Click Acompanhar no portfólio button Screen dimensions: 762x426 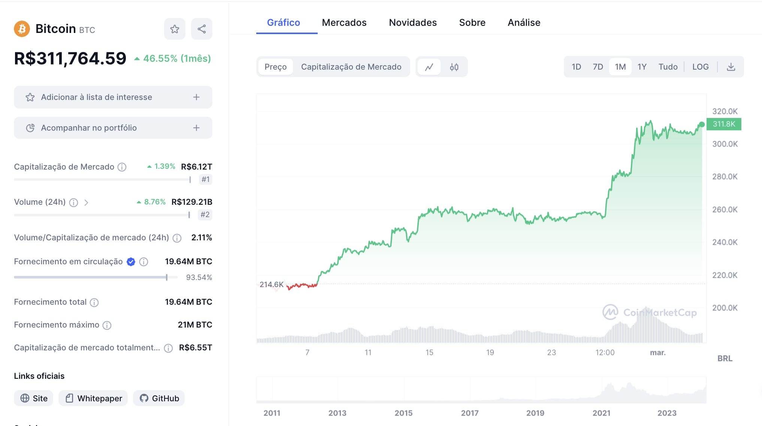coord(113,128)
